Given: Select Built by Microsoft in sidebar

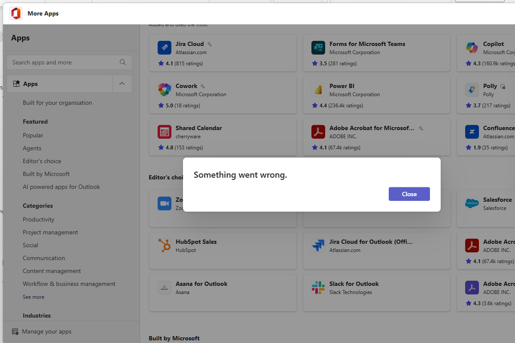Looking at the screenshot, I should [46, 174].
